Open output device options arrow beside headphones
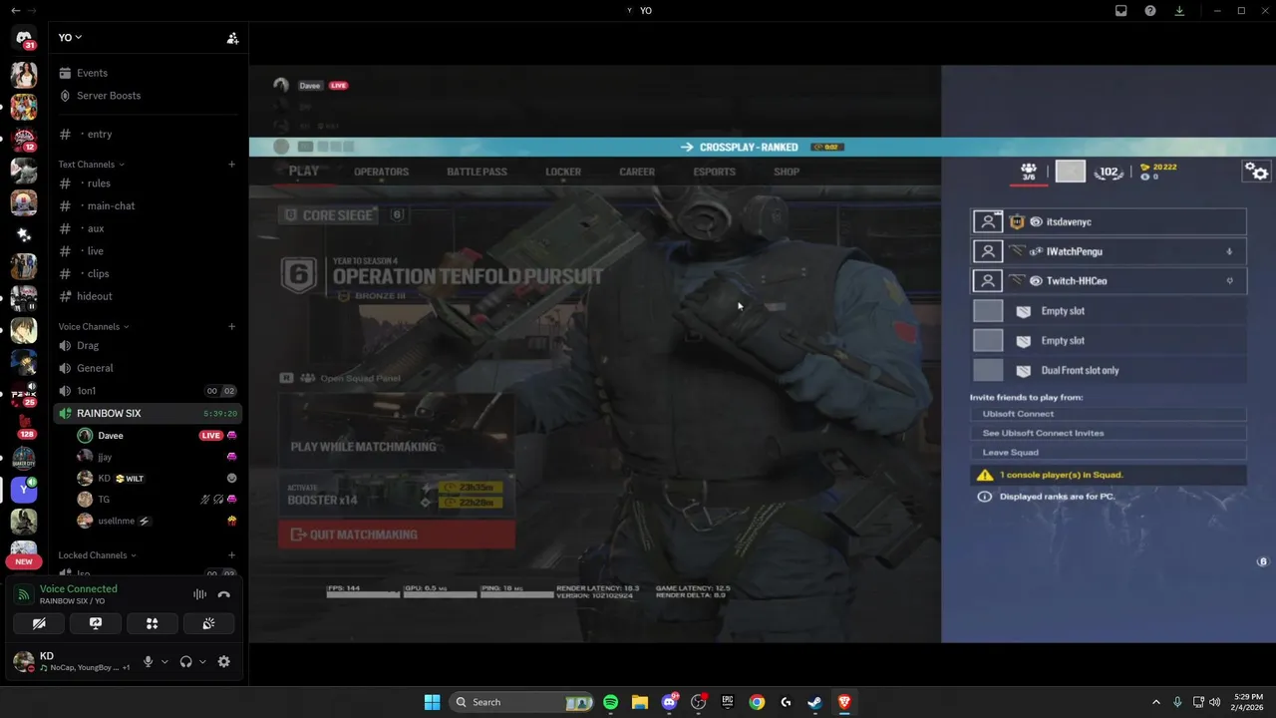This screenshot has width=1276, height=718. click(x=202, y=661)
